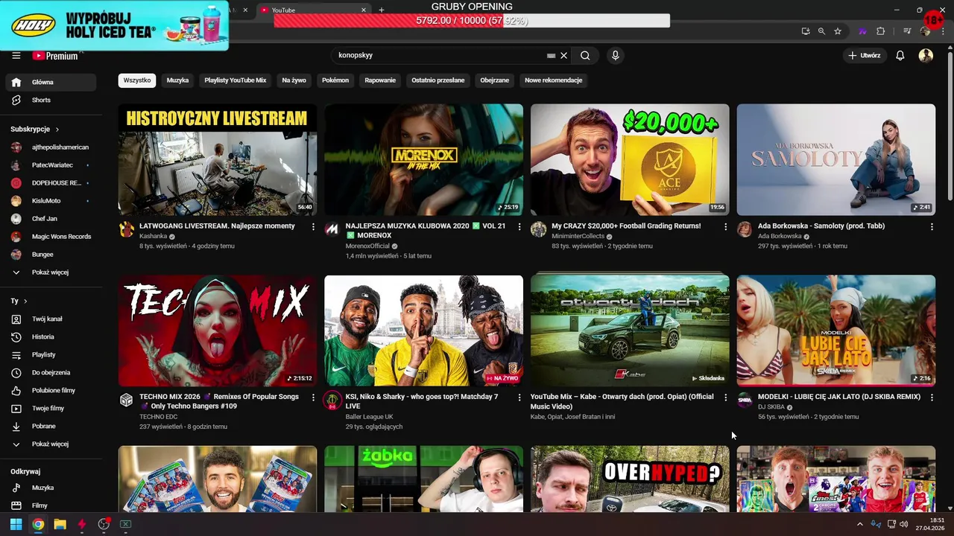Open Playlisty in the sidebar
This screenshot has width=954, height=536.
[51, 355]
